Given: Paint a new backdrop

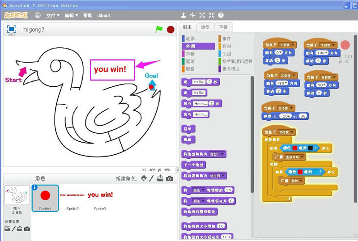Looking at the screenshot, I should tap(14, 228).
